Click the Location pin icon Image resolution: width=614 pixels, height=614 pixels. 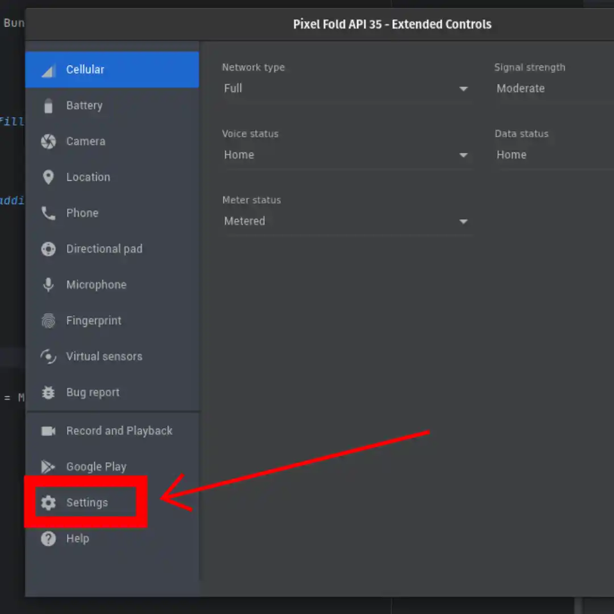pos(48,177)
